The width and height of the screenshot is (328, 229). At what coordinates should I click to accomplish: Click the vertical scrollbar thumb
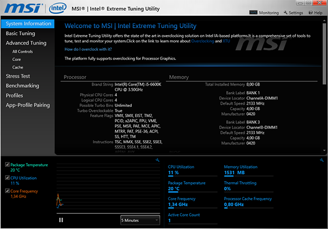click(324, 53)
